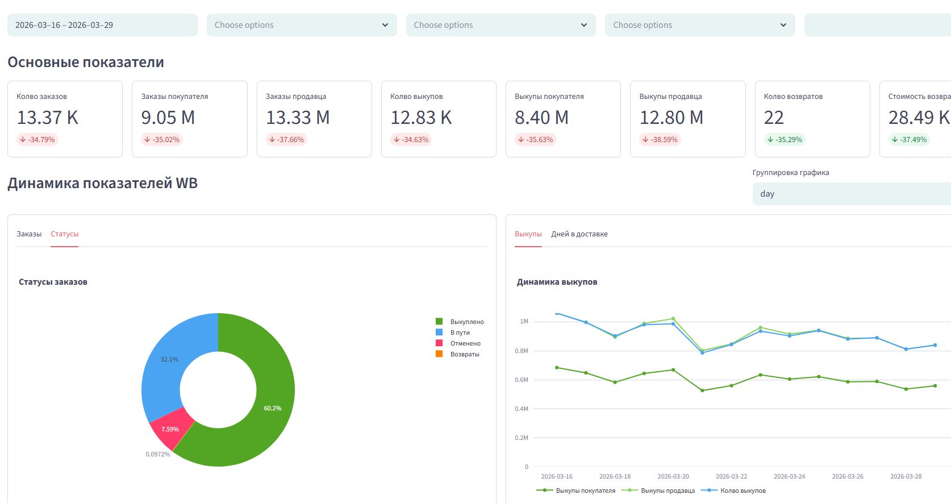Open the date range field 2026-03-16 – 2026-03-29
The height and width of the screenshot is (503, 951).
point(102,25)
